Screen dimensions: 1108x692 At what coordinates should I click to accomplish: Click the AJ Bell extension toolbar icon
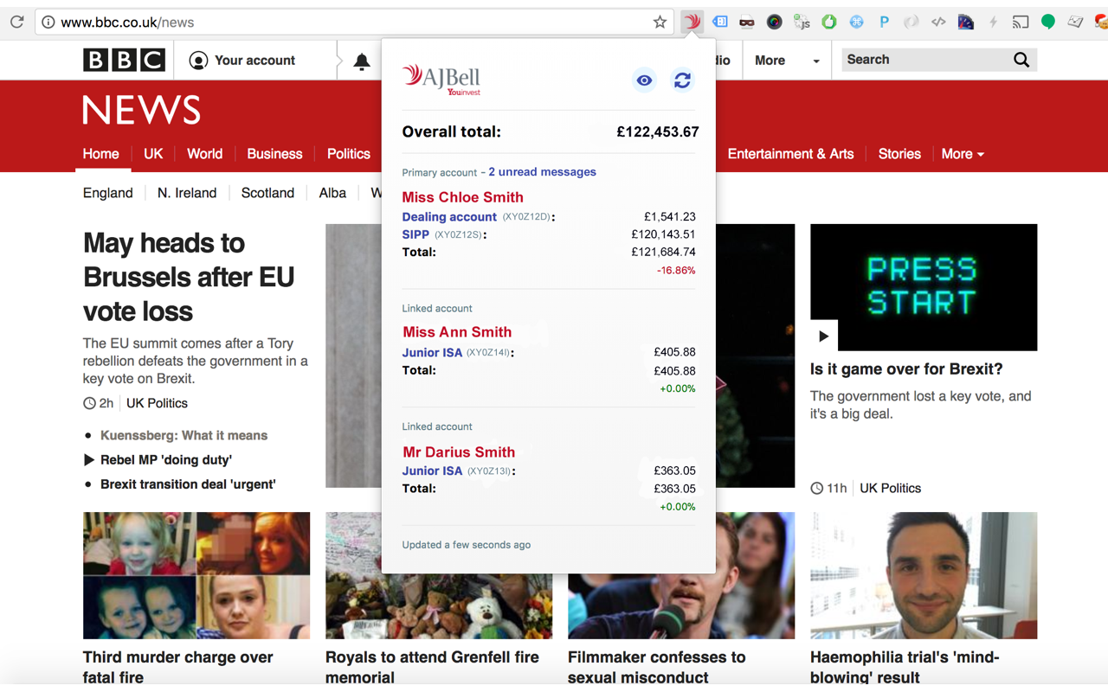[692, 22]
